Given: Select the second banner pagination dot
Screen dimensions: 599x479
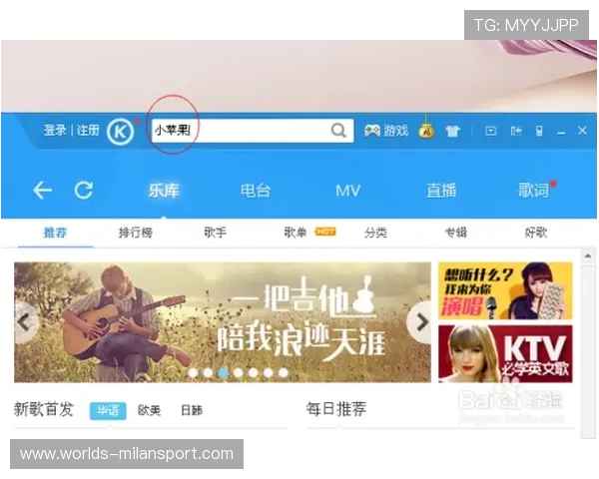Looking at the screenshot, I should click(x=209, y=372).
